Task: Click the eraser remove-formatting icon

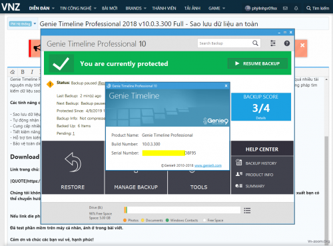Action: [13, 72]
